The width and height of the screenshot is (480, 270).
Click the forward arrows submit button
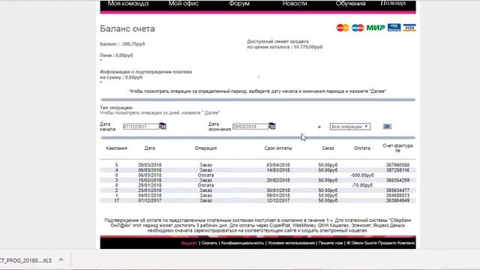tap(387, 127)
